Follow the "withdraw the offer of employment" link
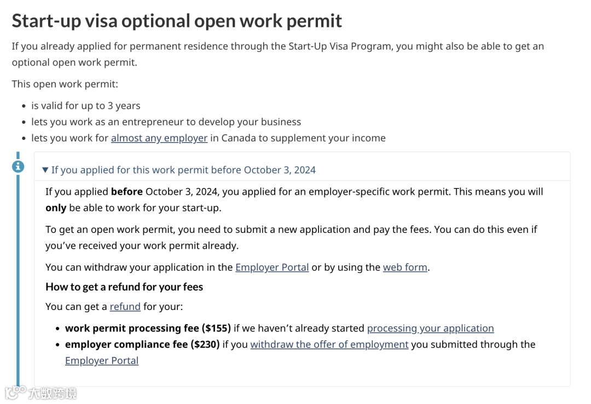The height and width of the screenshot is (404, 591). (329, 344)
